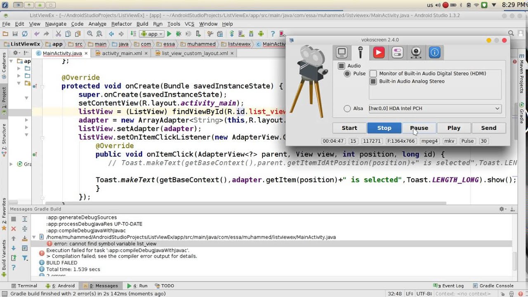The width and height of the screenshot is (528, 297).
Task: Click the Pause button in vokoscreen
Action: pos(419,128)
